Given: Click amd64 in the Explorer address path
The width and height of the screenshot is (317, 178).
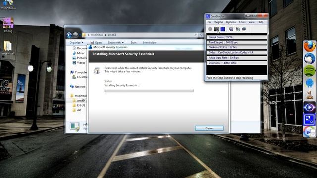Looking at the screenshot, I should tap(112, 35).
